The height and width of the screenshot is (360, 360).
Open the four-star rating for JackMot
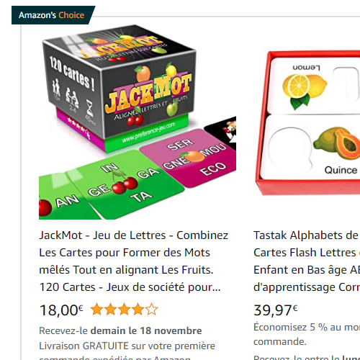[125, 310]
